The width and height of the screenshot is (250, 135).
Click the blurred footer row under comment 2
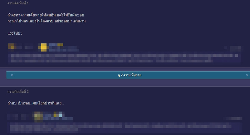point(125,128)
